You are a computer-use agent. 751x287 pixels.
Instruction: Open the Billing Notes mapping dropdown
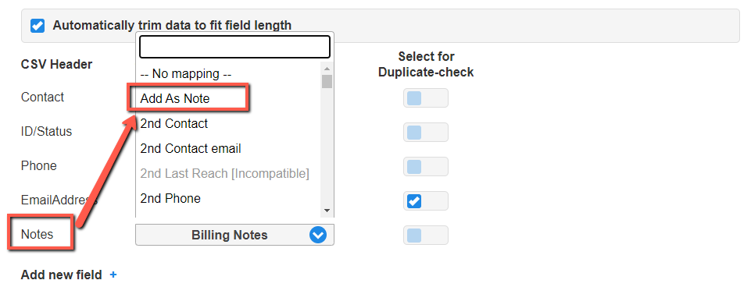[234, 235]
